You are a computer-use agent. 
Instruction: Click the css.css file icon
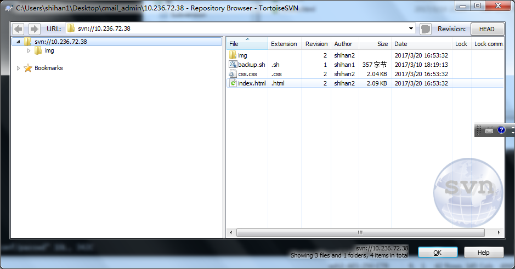click(233, 74)
